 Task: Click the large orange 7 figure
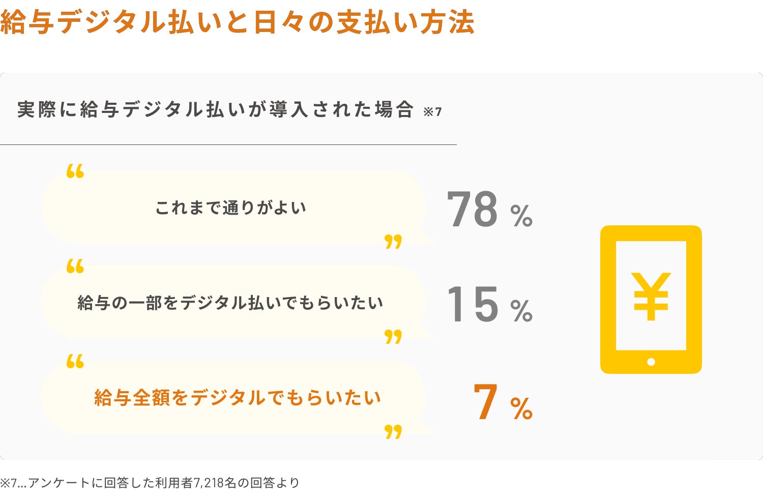[x=485, y=402]
